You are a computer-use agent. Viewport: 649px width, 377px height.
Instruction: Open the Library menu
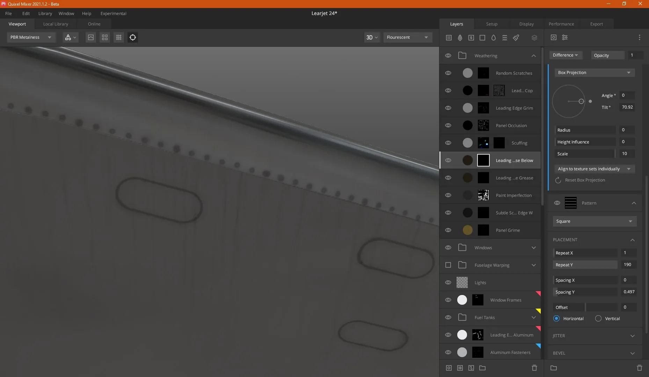click(45, 13)
